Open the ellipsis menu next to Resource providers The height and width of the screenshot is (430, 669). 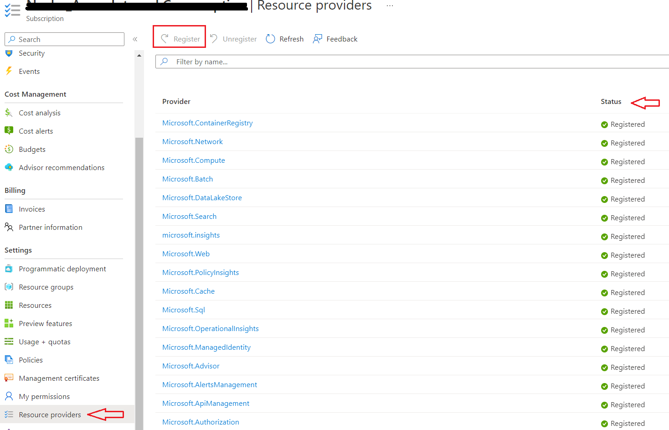pyautogui.click(x=390, y=6)
